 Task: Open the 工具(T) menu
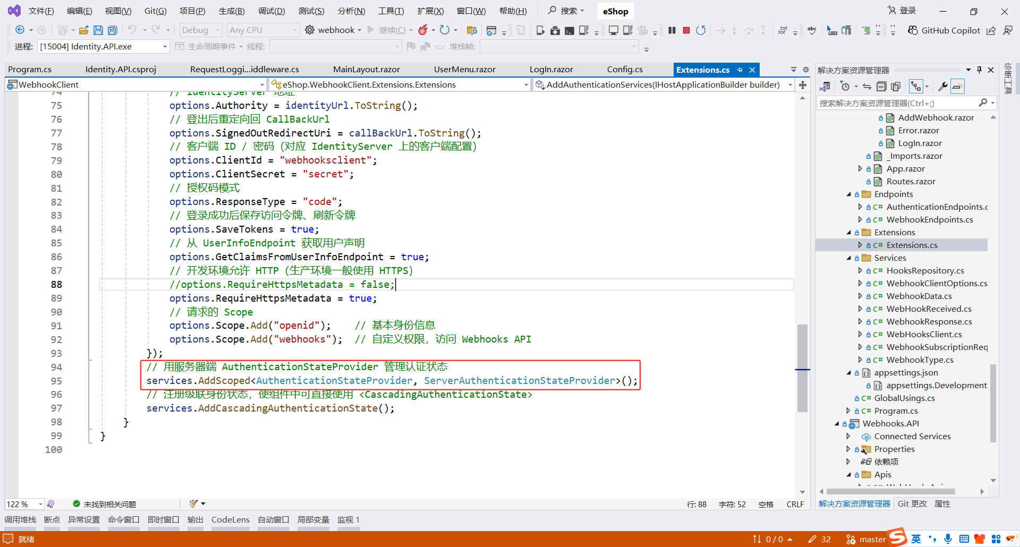point(391,11)
